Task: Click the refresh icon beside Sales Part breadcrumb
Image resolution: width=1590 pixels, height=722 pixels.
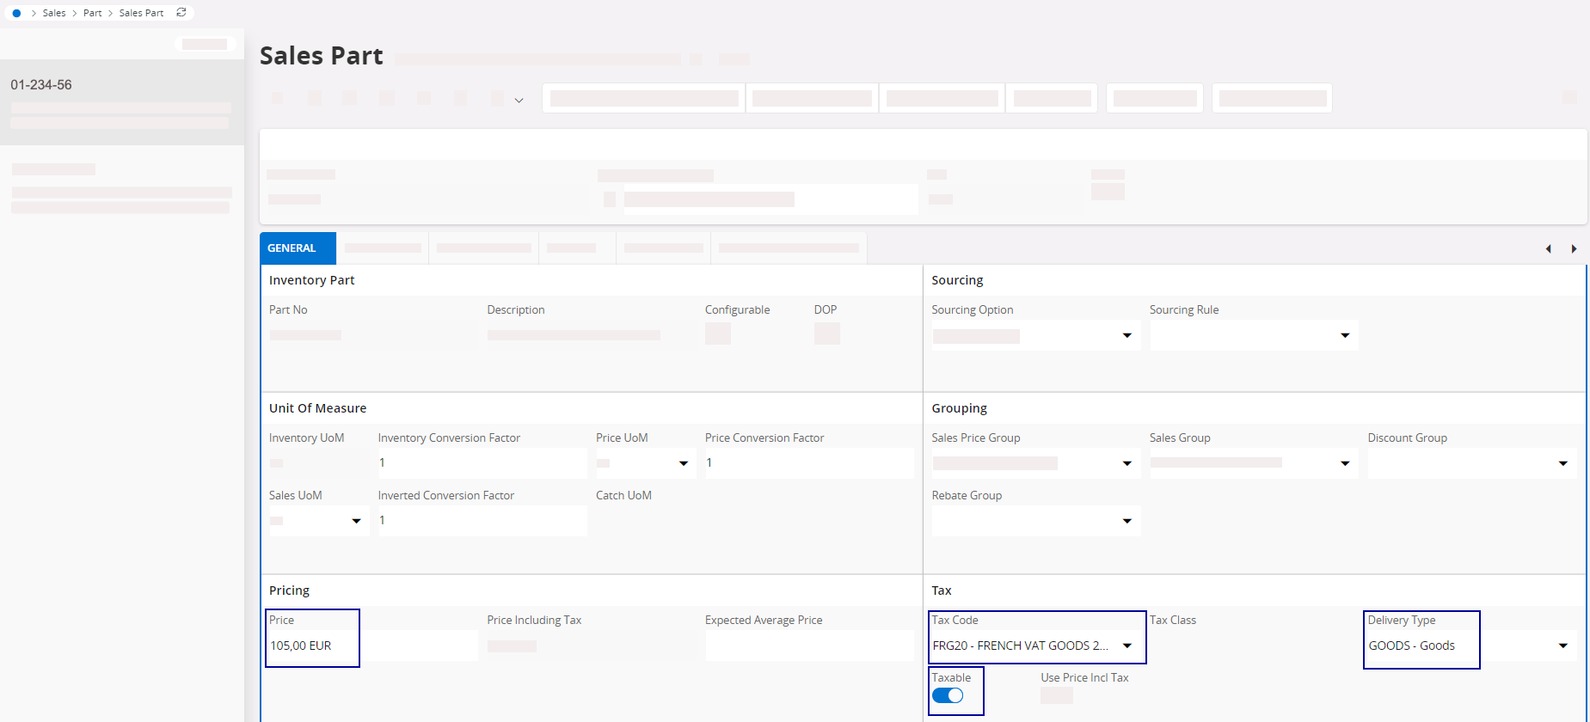Action: pyautogui.click(x=181, y=13)
